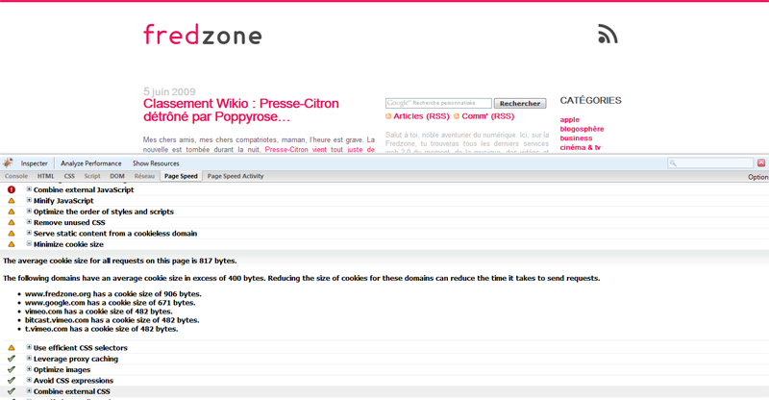The width and height of the screenshot is (769, 400).
Task: Select the Page Speed tab
Action: coord(181,176)
